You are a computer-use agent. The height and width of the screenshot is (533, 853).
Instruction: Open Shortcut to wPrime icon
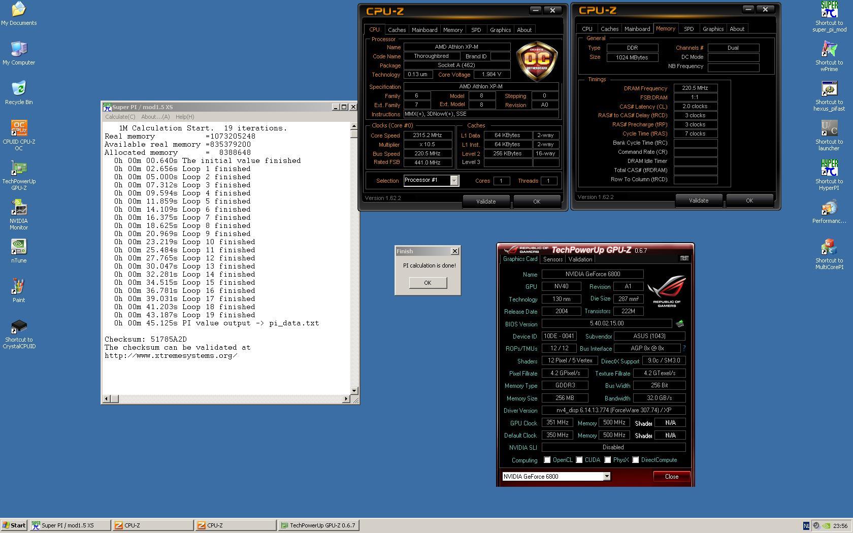pos(829,56)
